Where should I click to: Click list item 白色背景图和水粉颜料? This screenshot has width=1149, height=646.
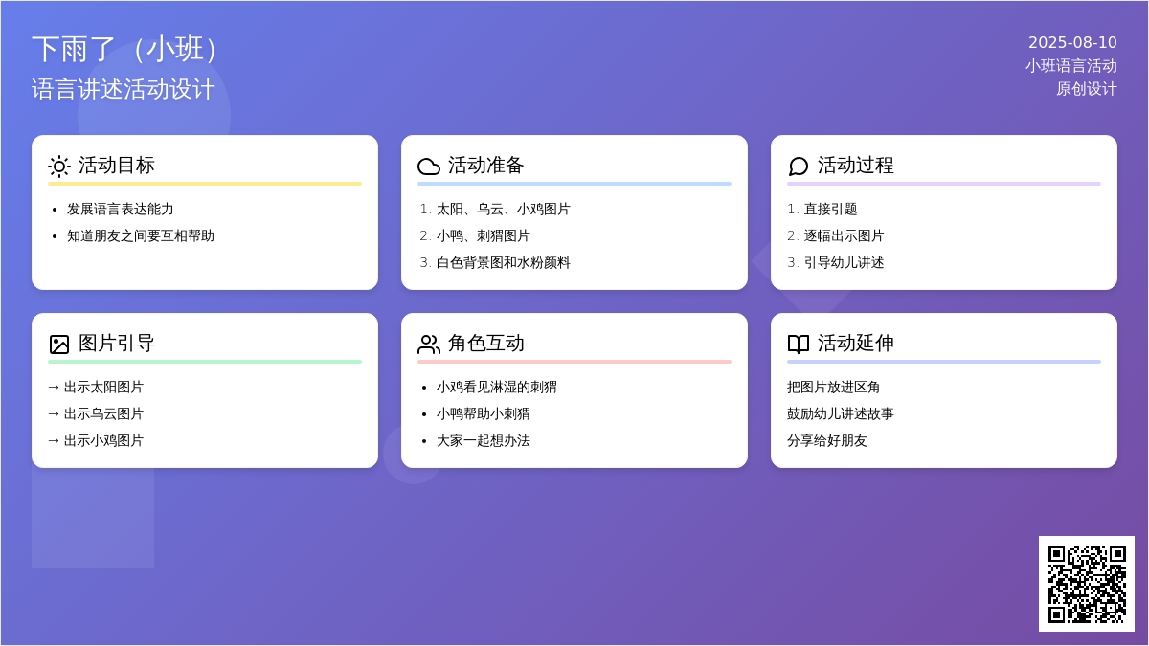tap(504, 263)
